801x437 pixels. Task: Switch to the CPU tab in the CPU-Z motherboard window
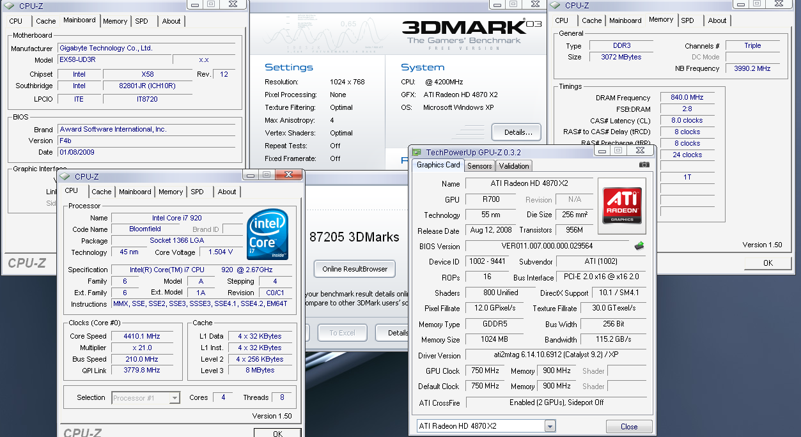click(15, 21)
